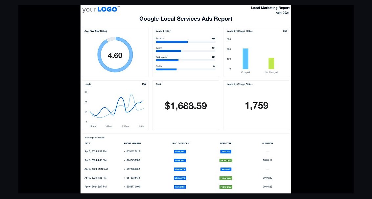Click the 258 total in Leads widget

[144, 84]
